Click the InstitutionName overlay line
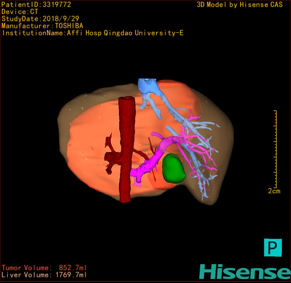 (93, 33)
